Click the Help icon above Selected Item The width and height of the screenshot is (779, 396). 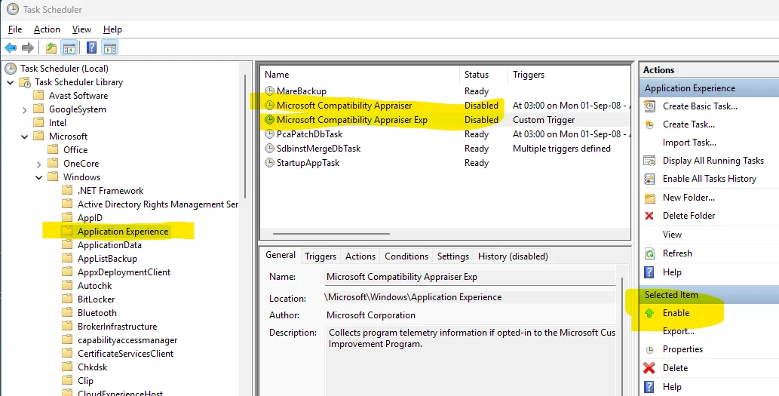[649, 272]
